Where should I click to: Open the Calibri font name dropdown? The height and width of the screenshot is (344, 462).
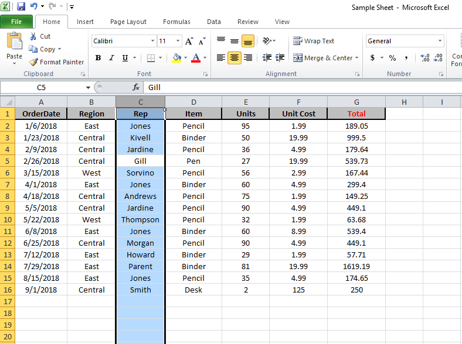tap(152, 41)
